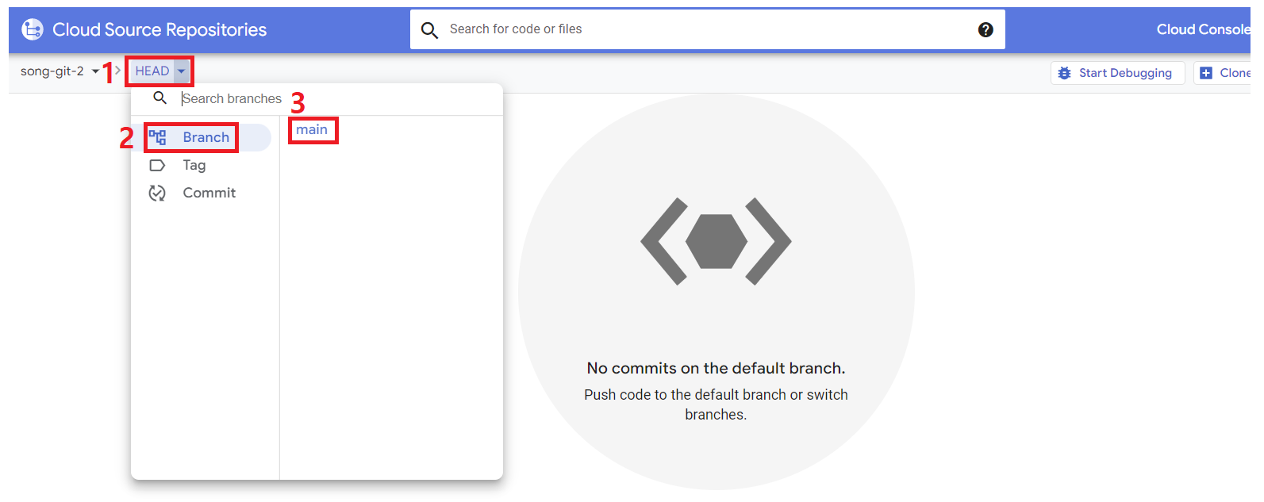Toggle the HEAD dropdown arrow
1264x502 pixels.
click(182, 71)
